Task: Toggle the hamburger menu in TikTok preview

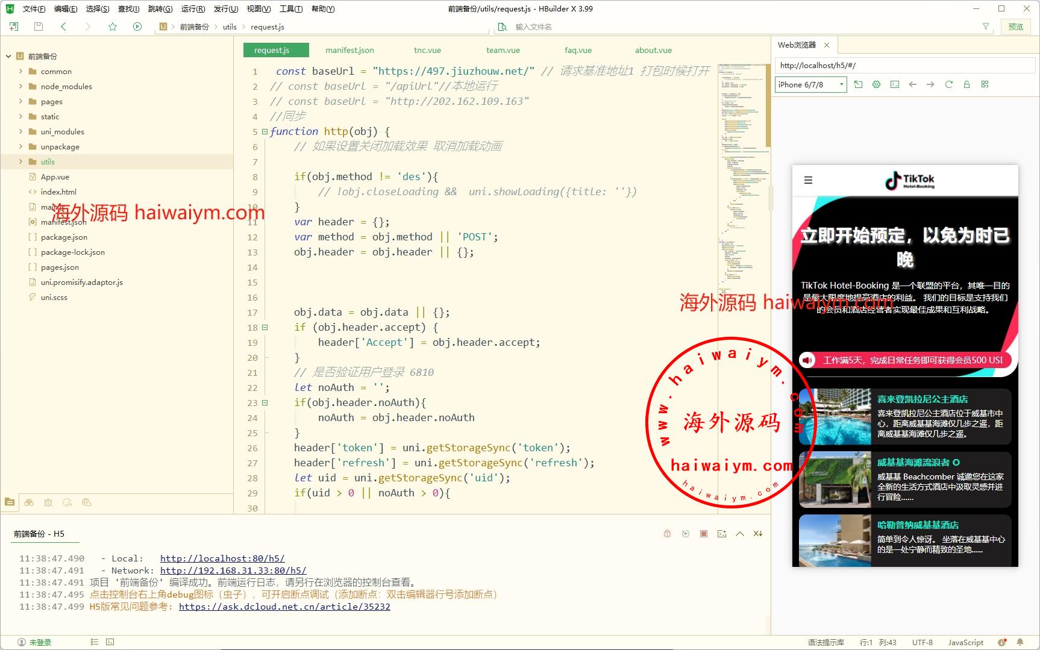Action: coord(808,180)
